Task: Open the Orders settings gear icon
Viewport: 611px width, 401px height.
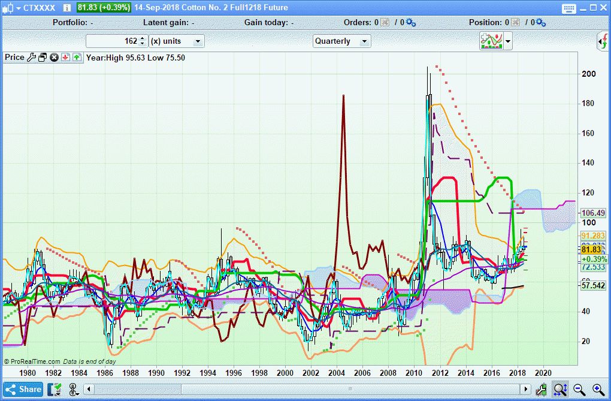Action: click(x=410, y=22)
